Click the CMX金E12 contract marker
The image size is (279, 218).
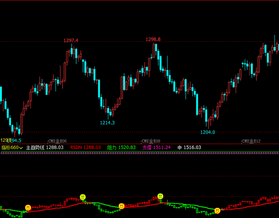click(x=251, y=141)
